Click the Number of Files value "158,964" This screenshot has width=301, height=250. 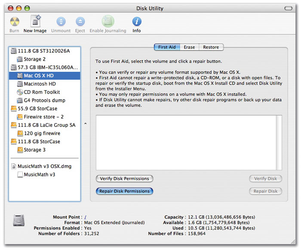tap(197, 234)
